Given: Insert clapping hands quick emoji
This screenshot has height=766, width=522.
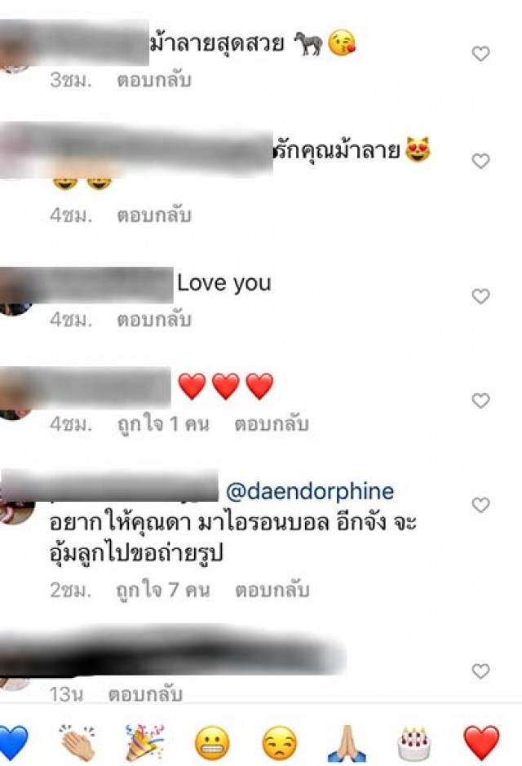Looking at the screenshot, I should [77, 743].
